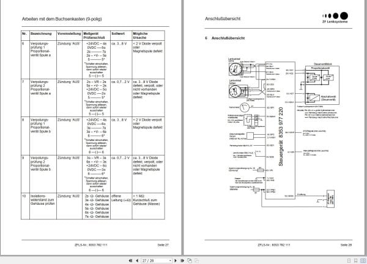This screenshot has height=264, width=367.
Task: Click the 'Mögliche Ursache' column header
Action: click(x=140, y=35)
